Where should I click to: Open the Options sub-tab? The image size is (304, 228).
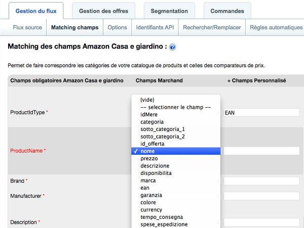click(x=117, y=27)
